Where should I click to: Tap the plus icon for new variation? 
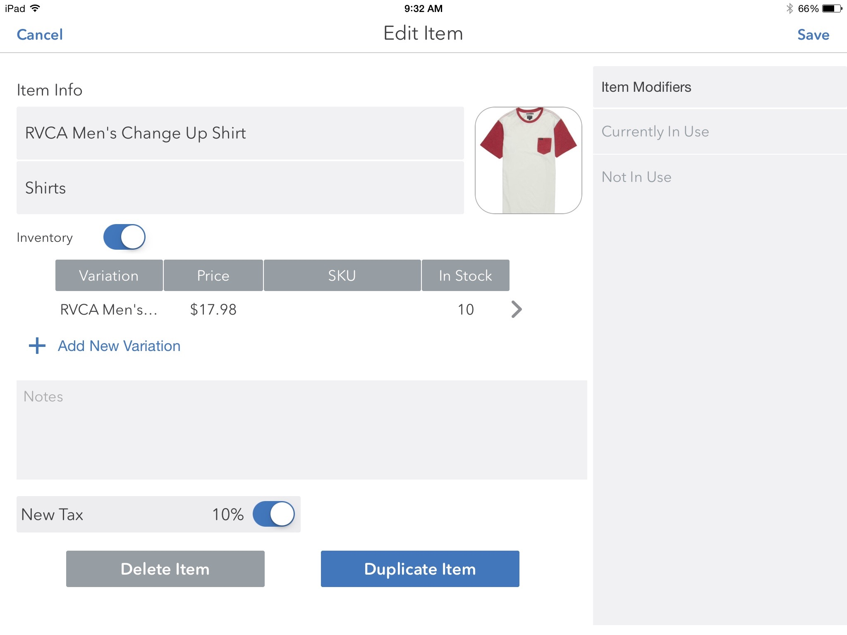(x=37, y=346)
